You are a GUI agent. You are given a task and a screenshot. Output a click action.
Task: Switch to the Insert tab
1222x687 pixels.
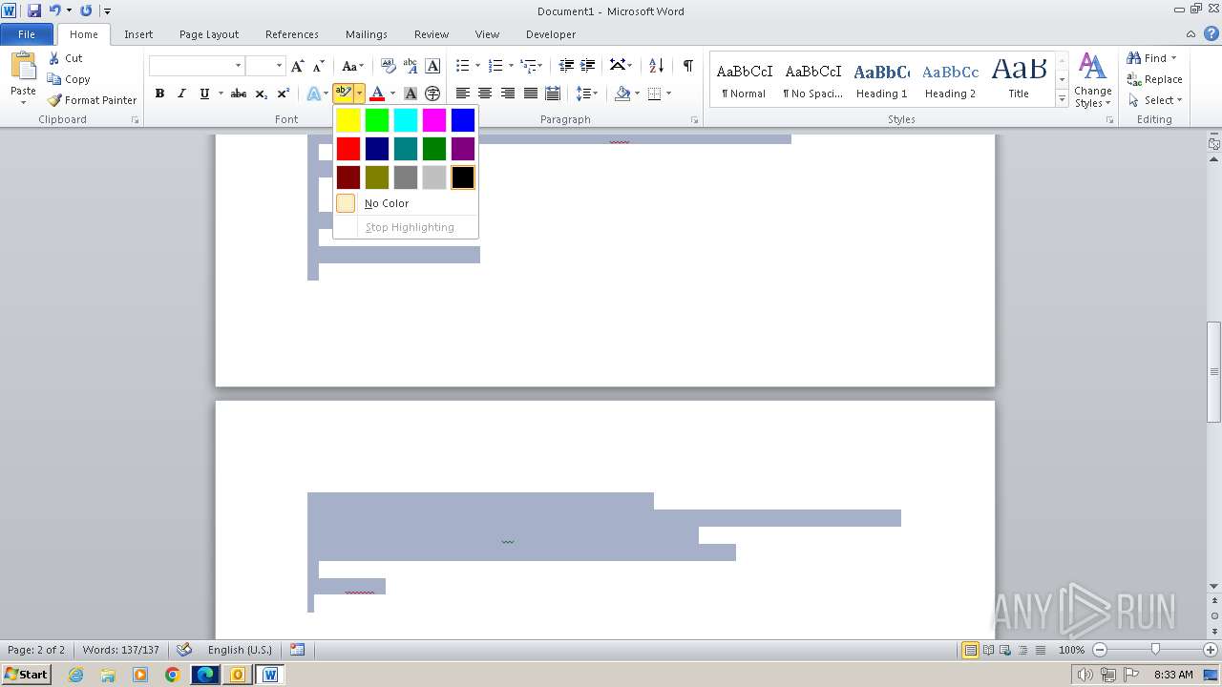point(138,34)
